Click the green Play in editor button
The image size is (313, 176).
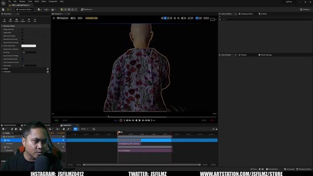click(62, 9)
